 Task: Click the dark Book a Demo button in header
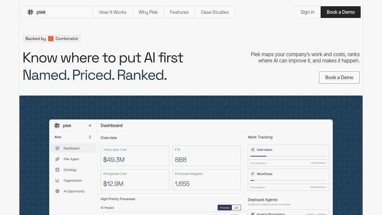click(x=341, y=12)
